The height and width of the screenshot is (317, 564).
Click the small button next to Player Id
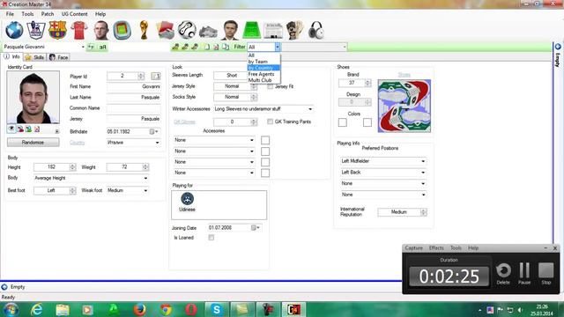[156, 76]
